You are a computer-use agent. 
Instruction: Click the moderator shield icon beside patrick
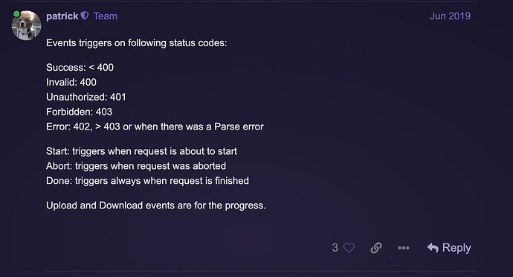85,16
